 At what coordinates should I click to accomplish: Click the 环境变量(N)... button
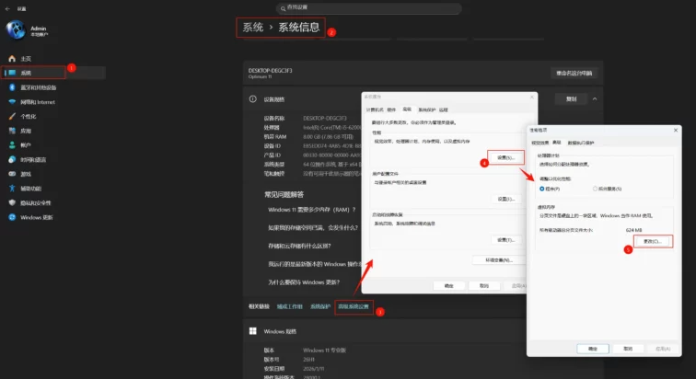492,260
